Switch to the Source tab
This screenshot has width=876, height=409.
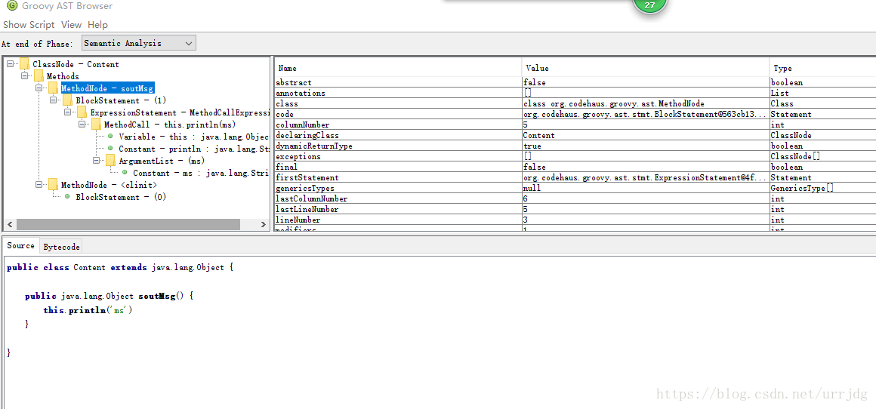tap(20, 245)
